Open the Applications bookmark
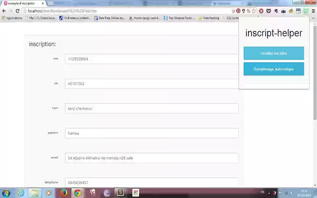 12,18
